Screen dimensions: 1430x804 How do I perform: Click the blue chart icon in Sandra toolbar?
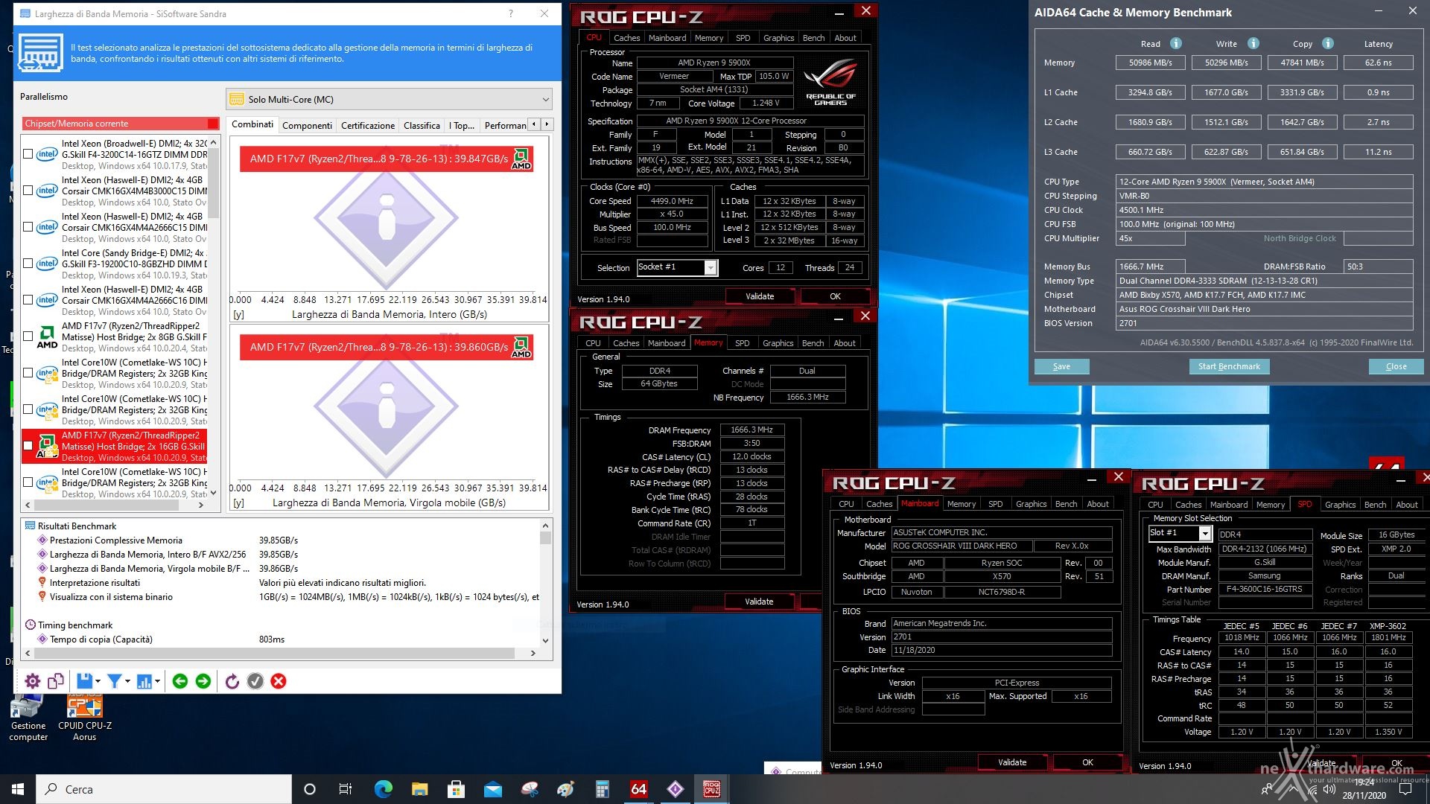click(144, 681)
